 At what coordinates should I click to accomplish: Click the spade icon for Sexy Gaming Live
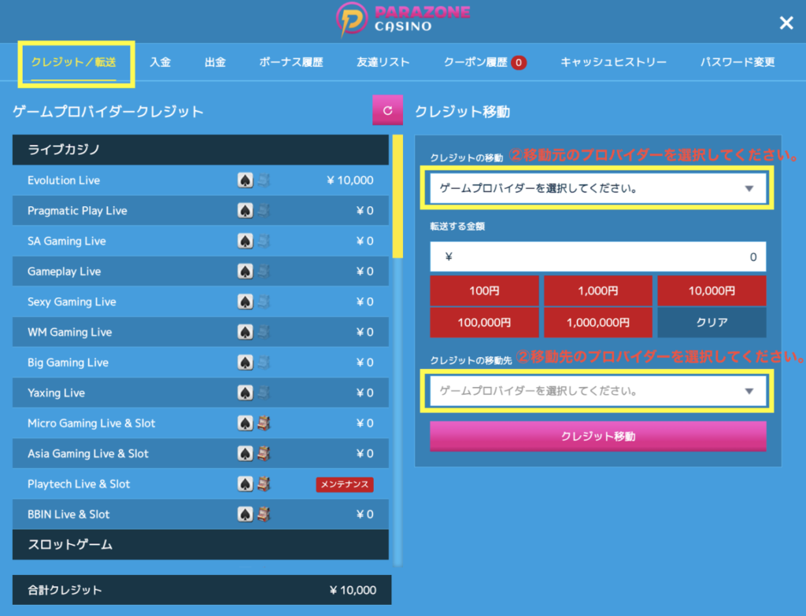pos(246,301)
